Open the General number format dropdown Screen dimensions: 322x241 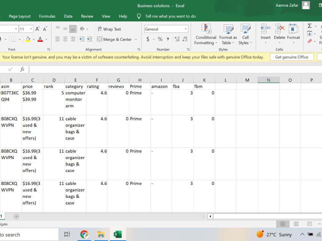(x=185, y=29)
